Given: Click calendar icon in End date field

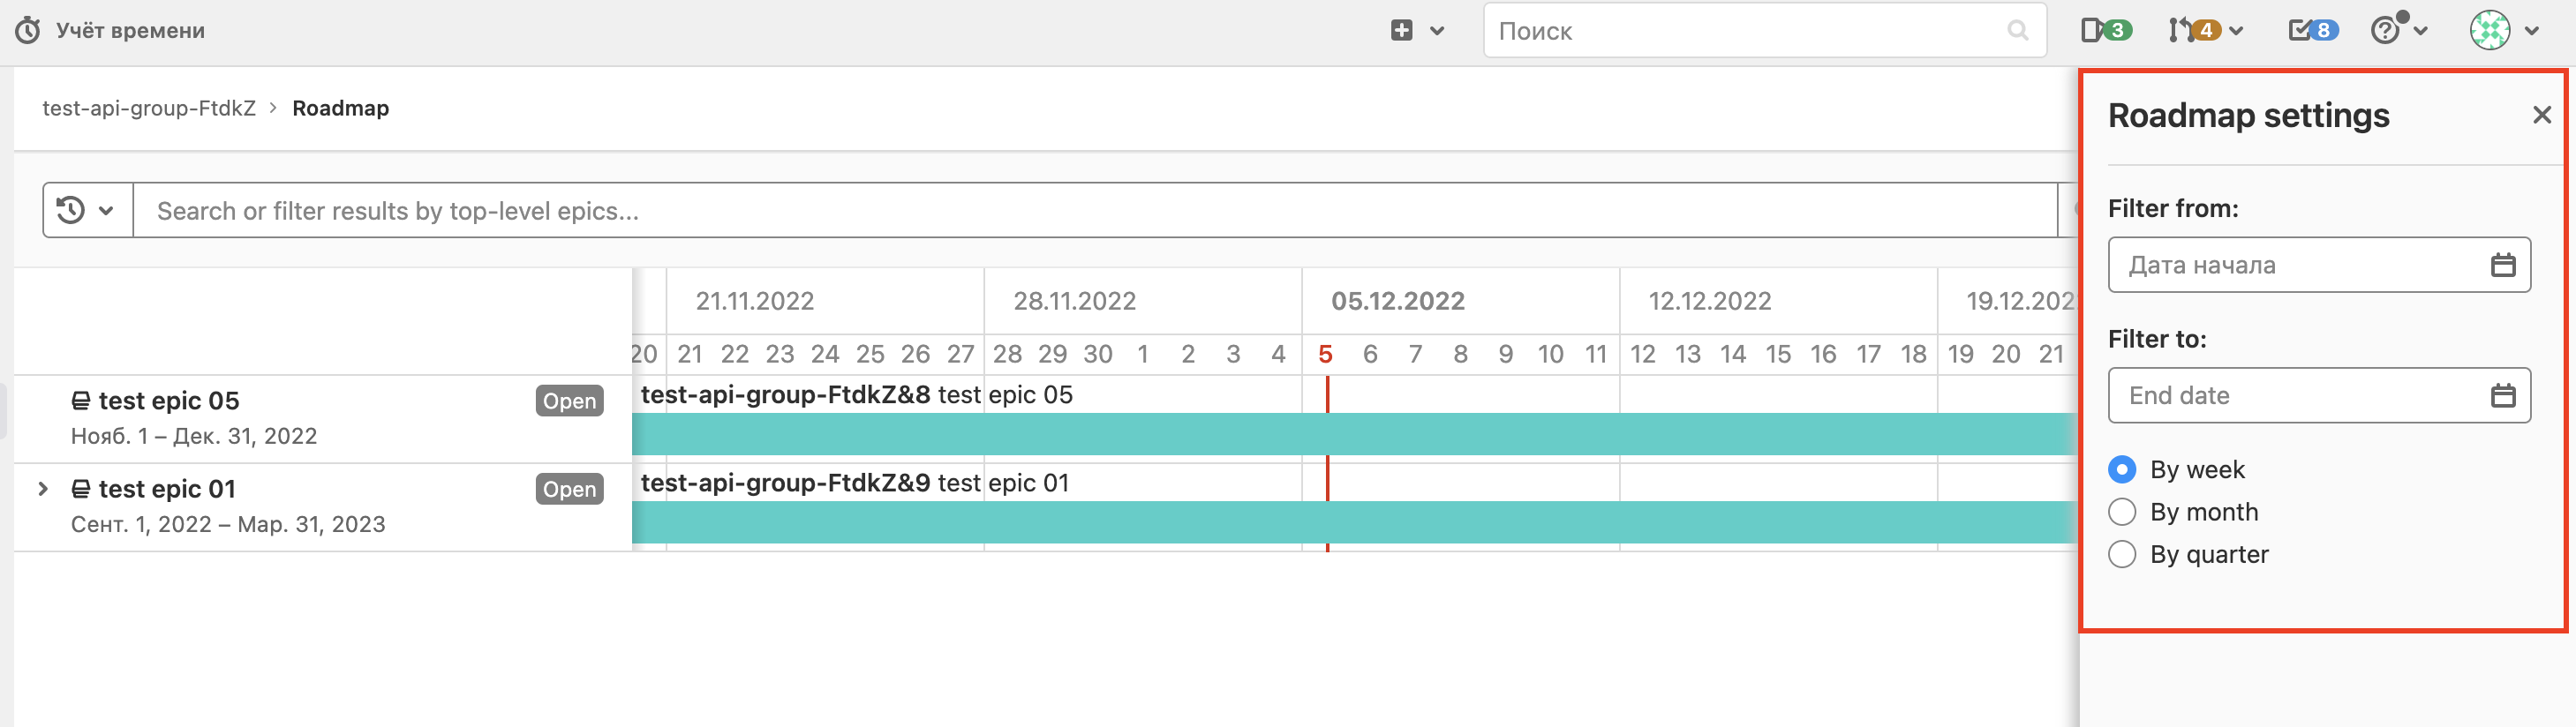Looking at the screenshot, I should point(2502,396).
